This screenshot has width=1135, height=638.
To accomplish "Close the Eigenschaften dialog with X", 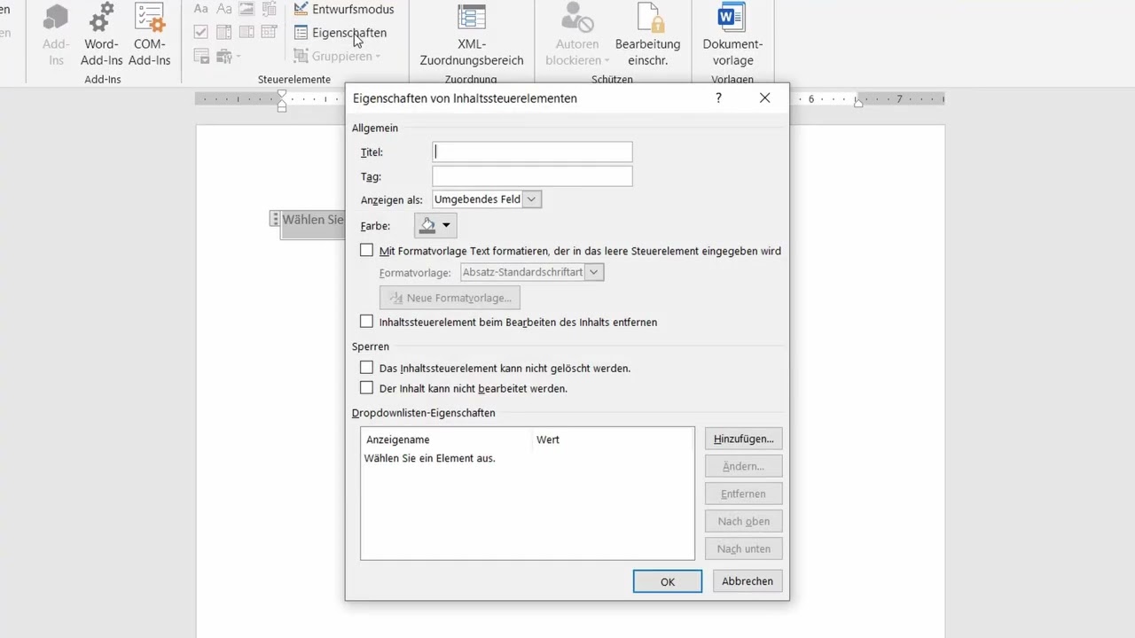I will click(764, 98).
